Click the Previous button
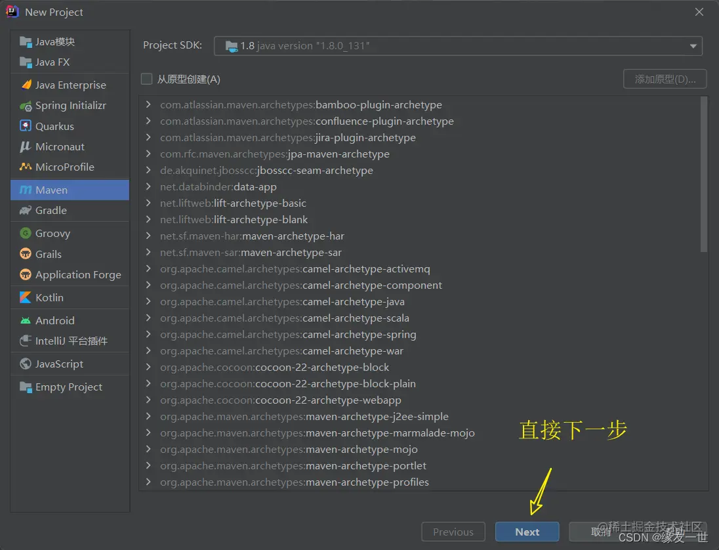The width and height of the screenshot is (719, 550). click(453, 532)
